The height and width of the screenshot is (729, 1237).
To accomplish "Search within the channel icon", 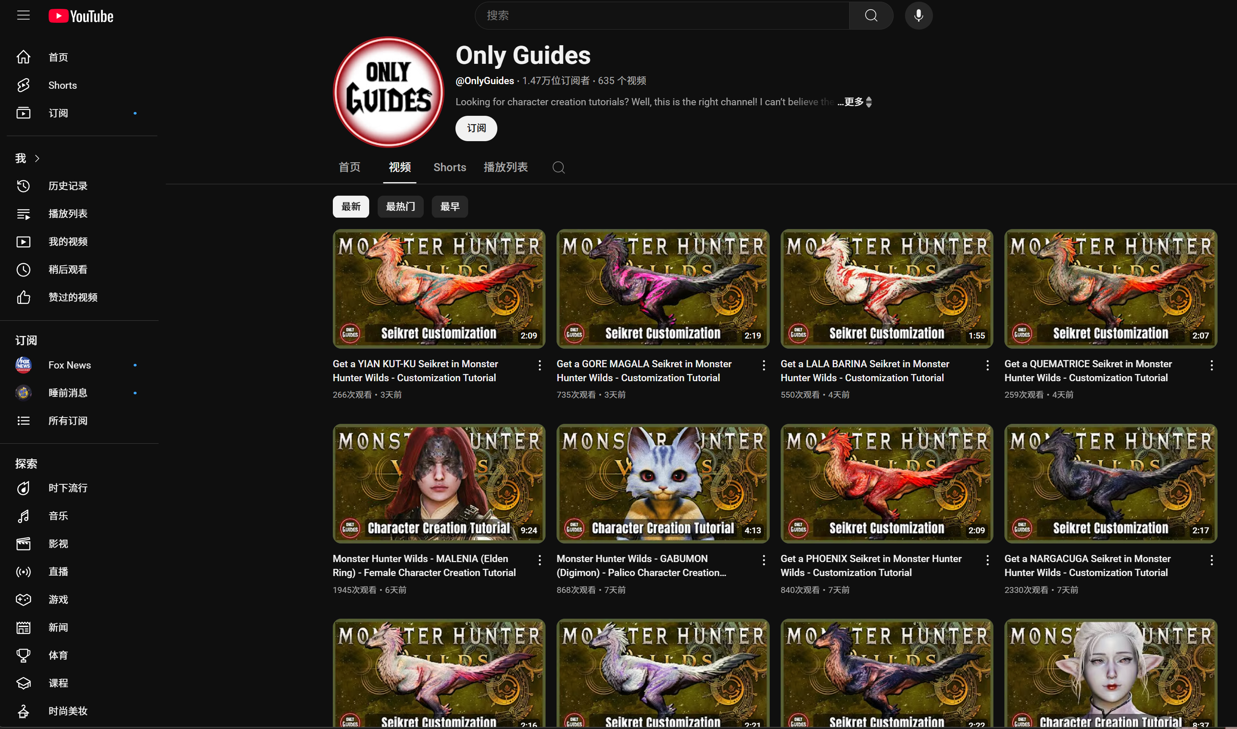I will click(558, 167).
